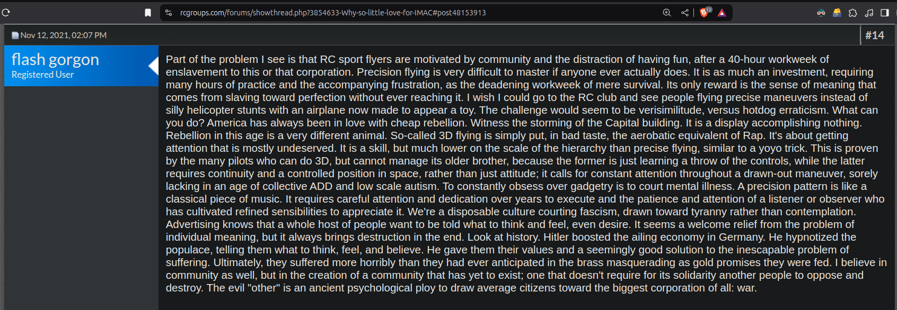Open the goggles-face extension icon
Viewport: 897px width, 310px height.
pos(821,13)
